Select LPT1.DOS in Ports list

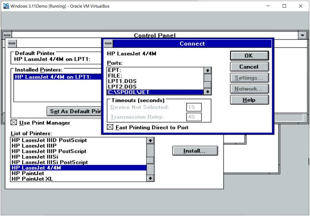155,81
